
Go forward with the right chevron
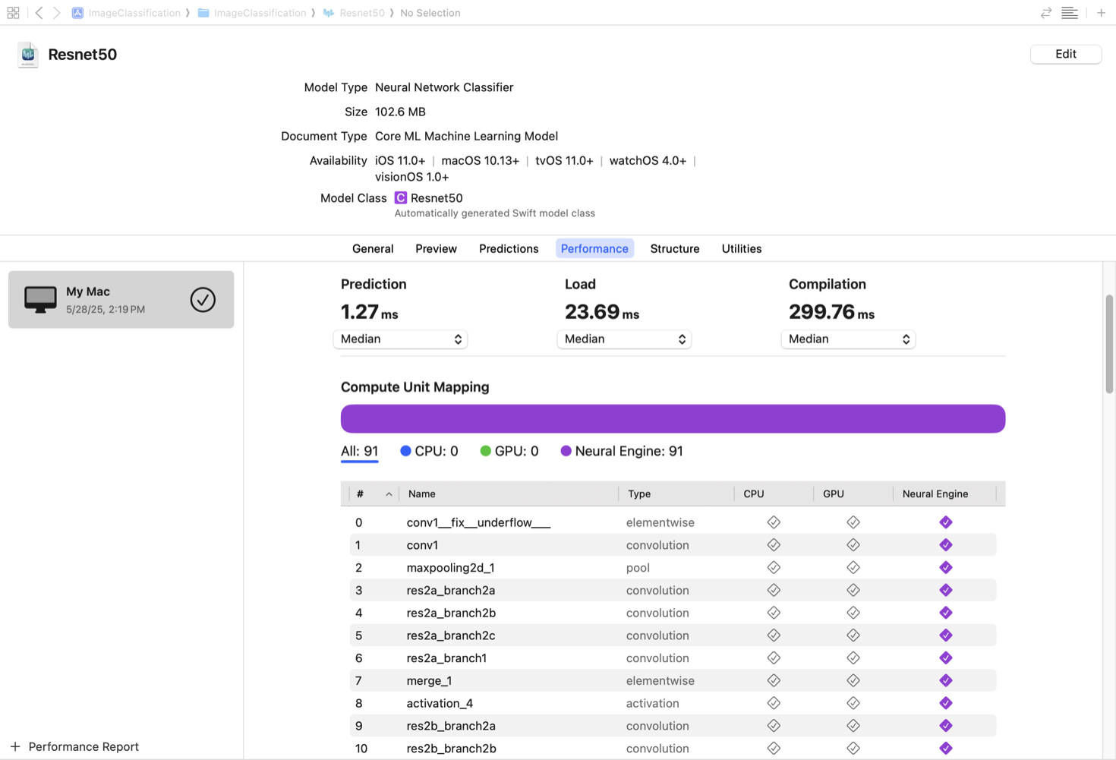click(x=57, y=13)
